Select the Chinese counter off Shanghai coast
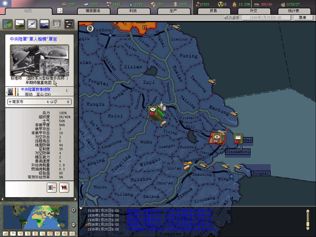 (238, 139)
